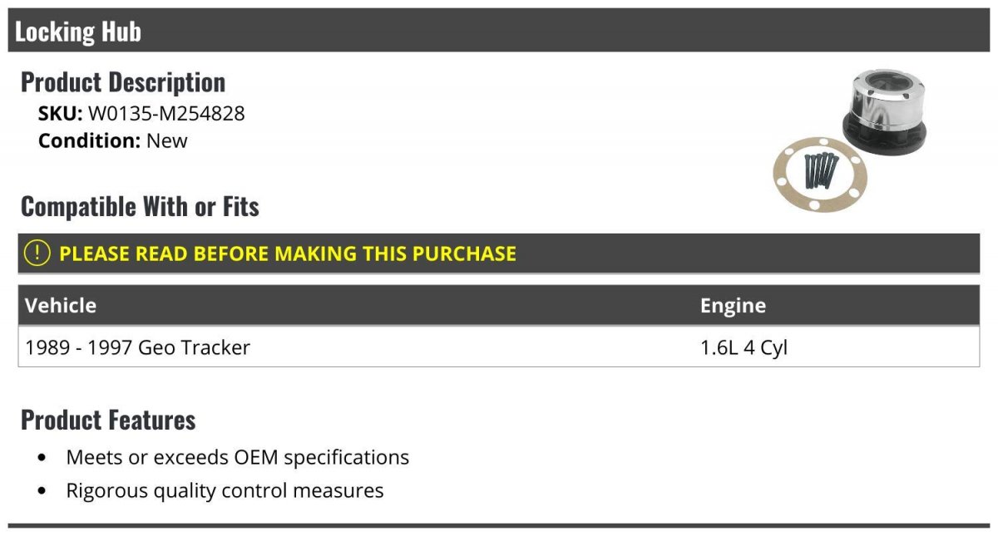The height and width of the screenshot is (536, 998).
Task: Expand the PLEASE READ BEFORE MAKING THIS PURCHASE banner
Action: pyautogui.click(x=499, y=253)
